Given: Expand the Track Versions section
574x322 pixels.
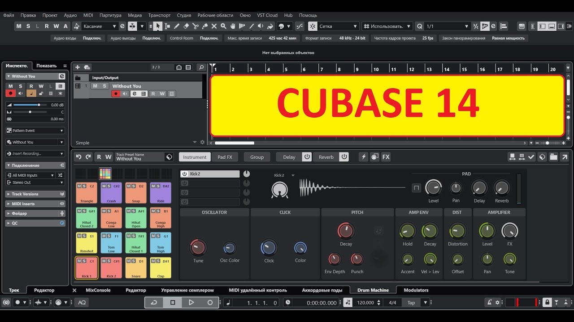Looking at the screenshot, I should (x=35, y=194).
